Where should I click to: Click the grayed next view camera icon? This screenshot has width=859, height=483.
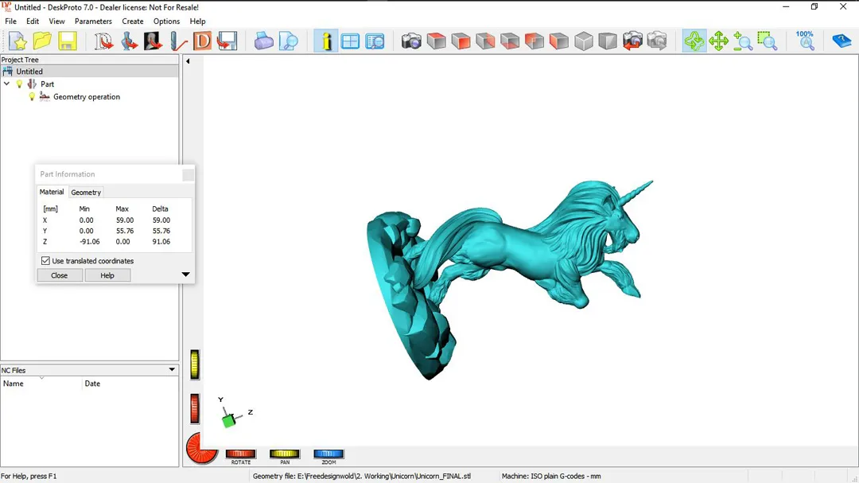(657, 41)
